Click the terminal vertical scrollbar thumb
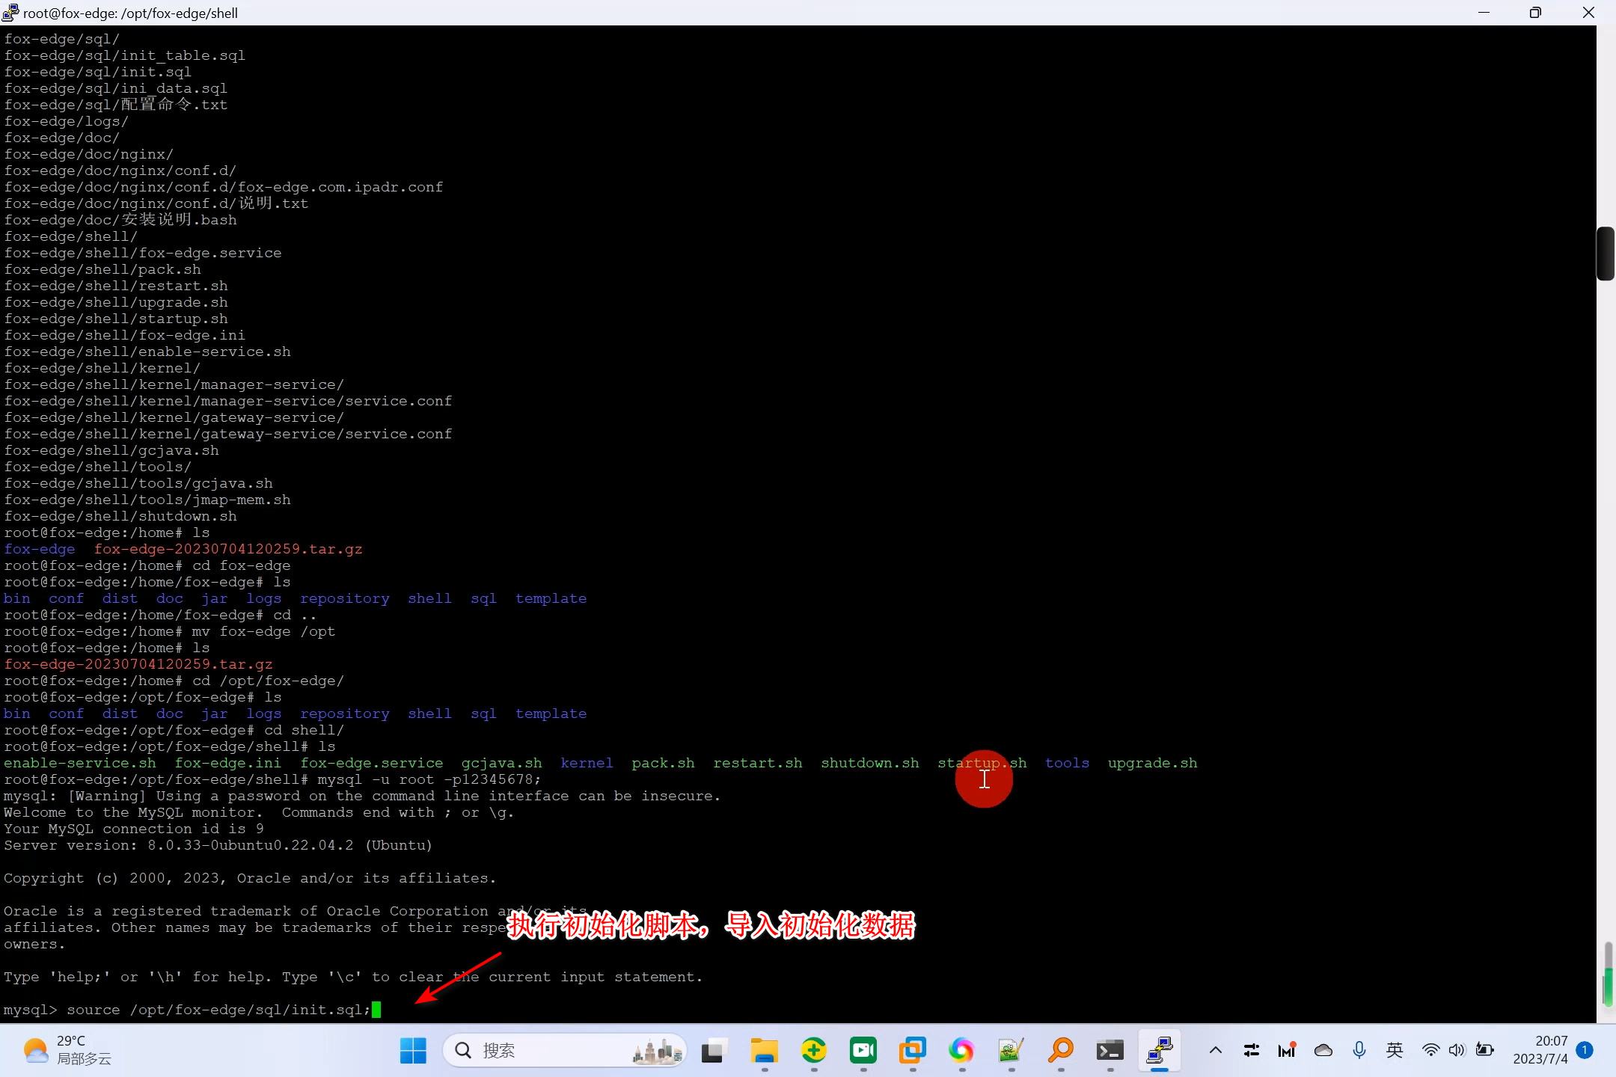1616x1077 pixels. click(x=1606, y=254)
